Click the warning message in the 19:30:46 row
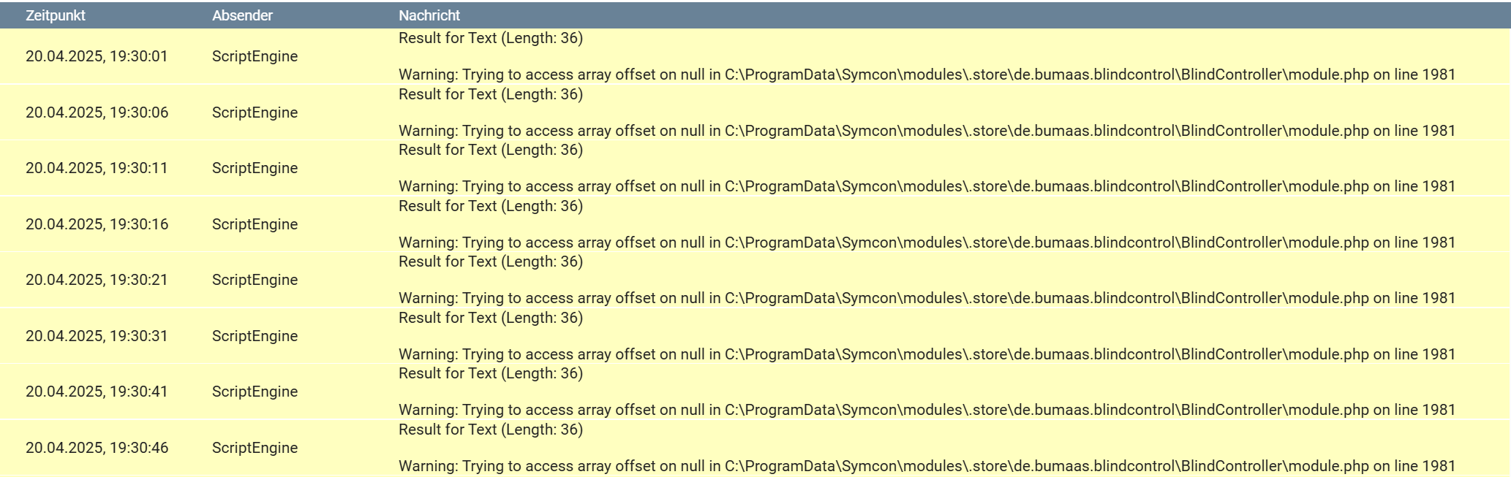The width and height of the screenshot is (1511, 477). (x=927, y=466)
